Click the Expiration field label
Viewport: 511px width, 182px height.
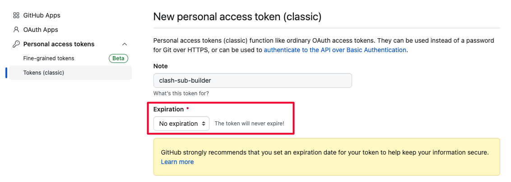click(168, 109)
